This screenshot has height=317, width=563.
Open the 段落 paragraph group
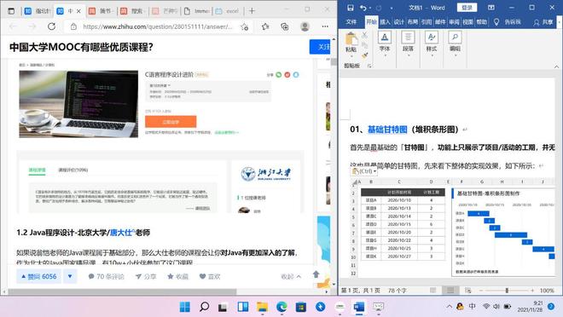click(x=408, y=43)
